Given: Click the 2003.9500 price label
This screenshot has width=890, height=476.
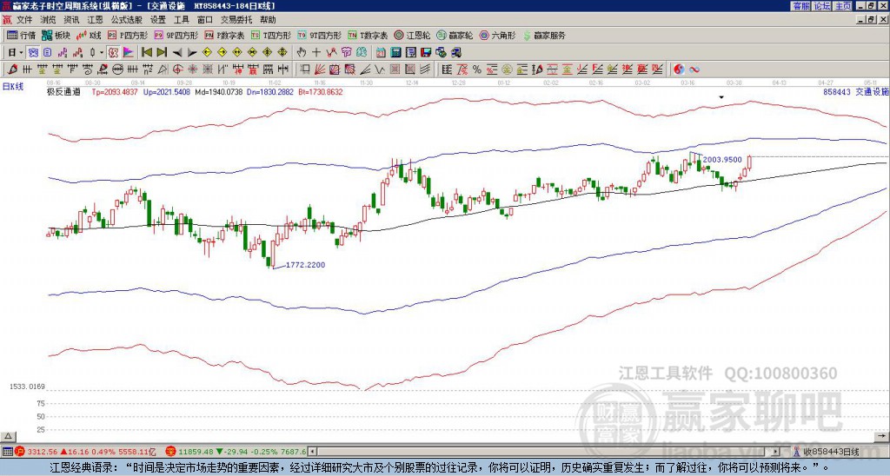Looking at the screenshot, I should [722, 160].
